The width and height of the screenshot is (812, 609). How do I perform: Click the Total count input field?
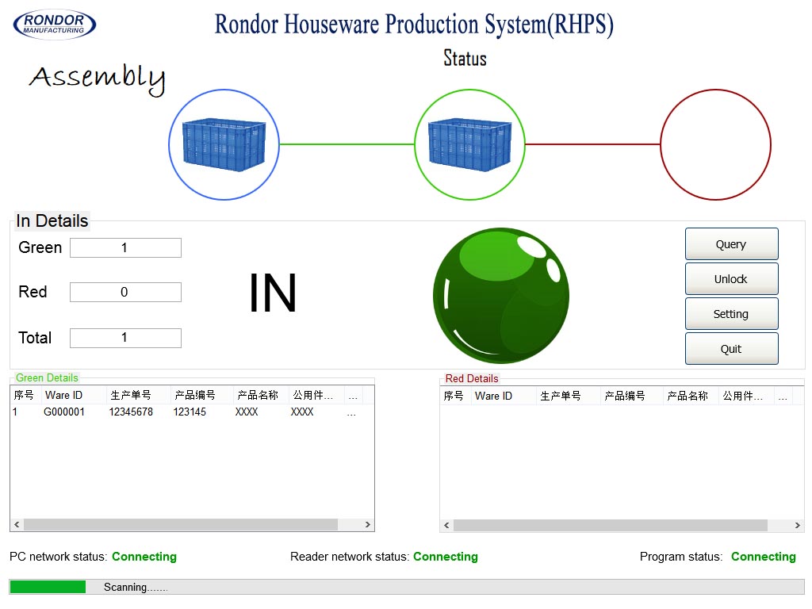[x=125, y=338]
